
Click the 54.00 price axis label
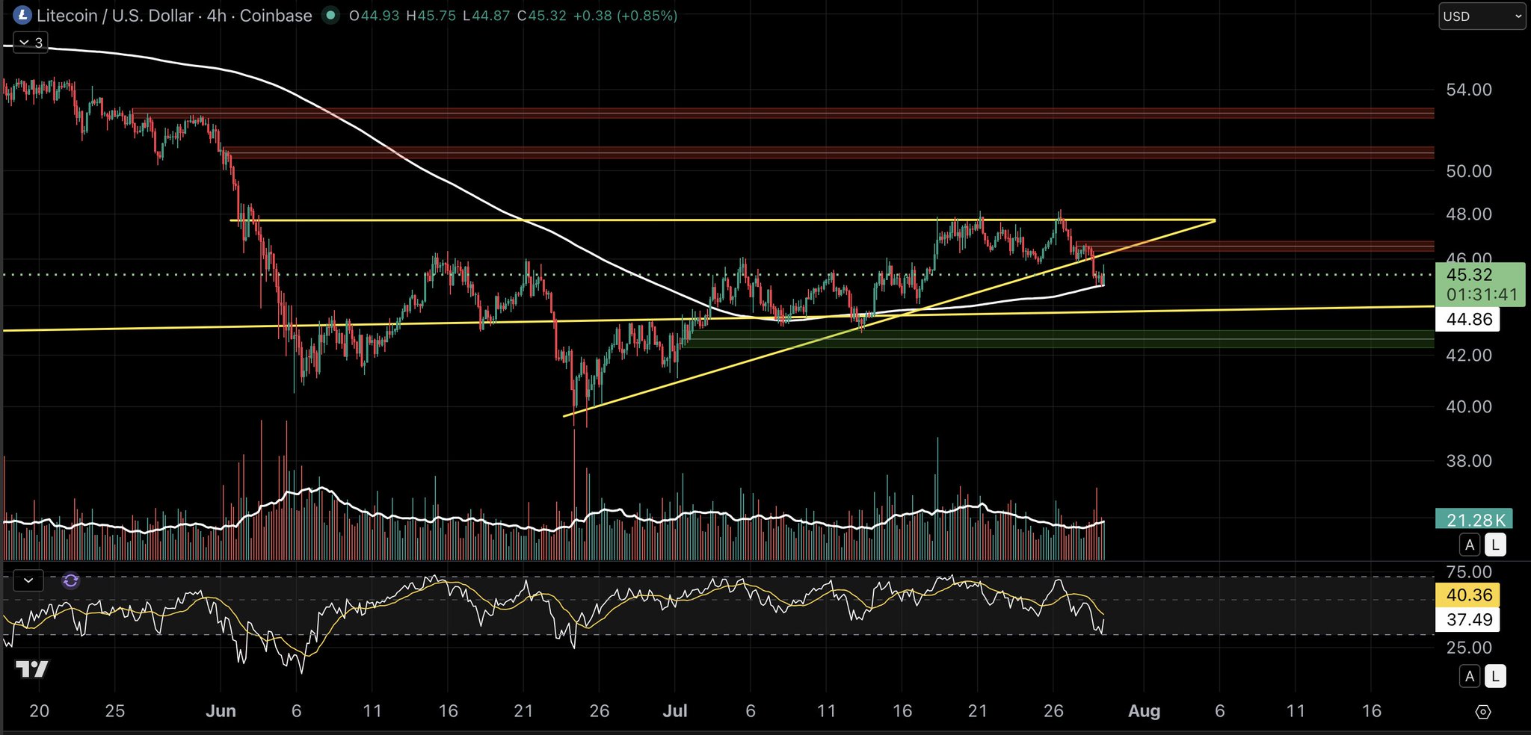1469,90
